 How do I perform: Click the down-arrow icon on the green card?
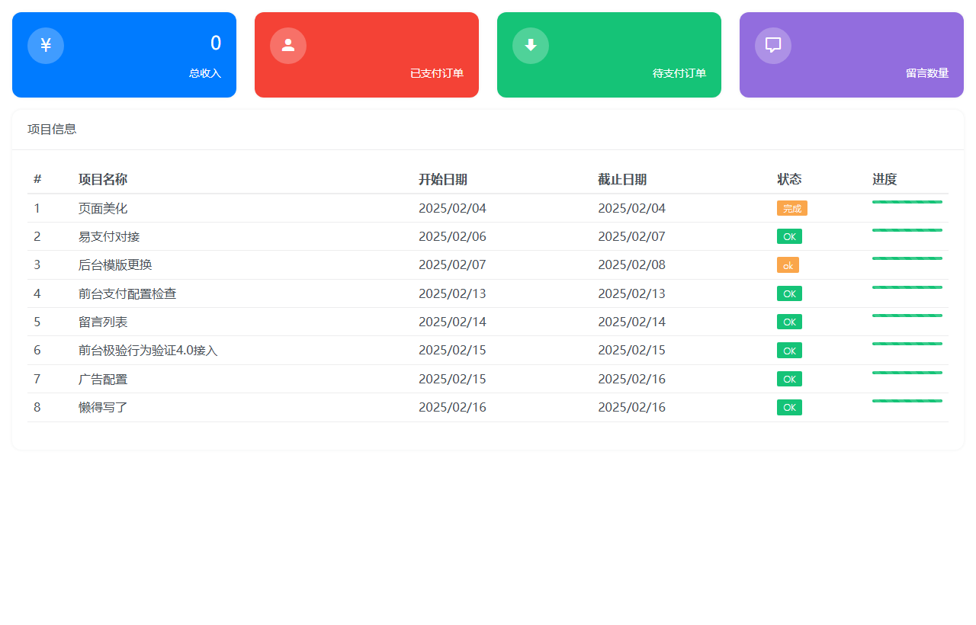click(x=531, y=46)
